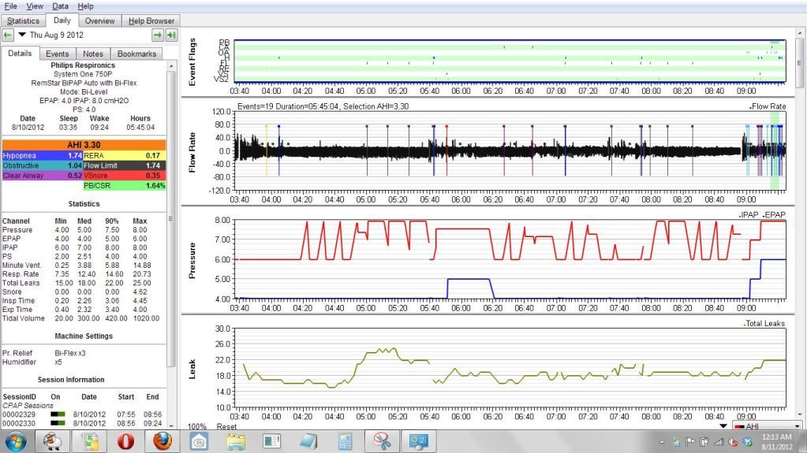Click the volume speaker tray icon
The height and width of the screenshot is (453, 807).
733,442
